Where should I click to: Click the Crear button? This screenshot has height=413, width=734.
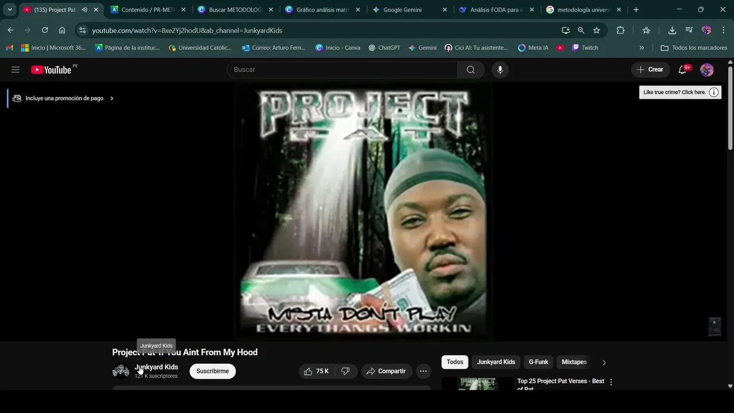(650, 69)
